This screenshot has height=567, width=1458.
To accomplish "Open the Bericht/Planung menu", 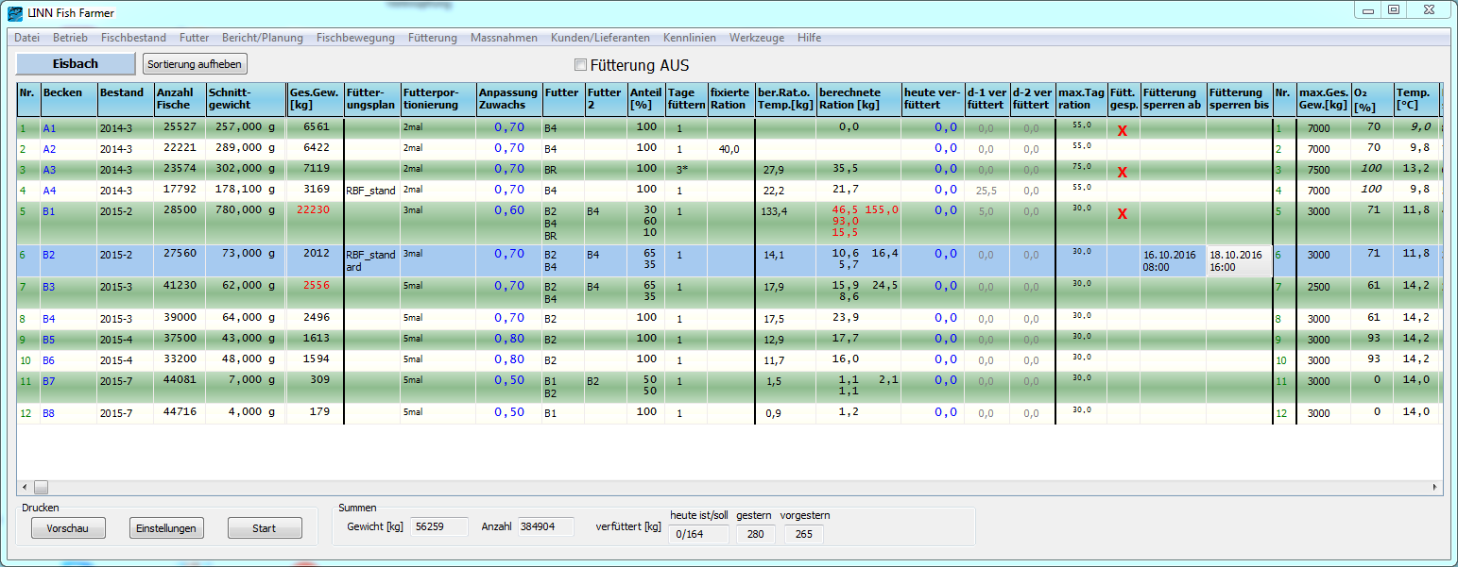I will [263, 38].
